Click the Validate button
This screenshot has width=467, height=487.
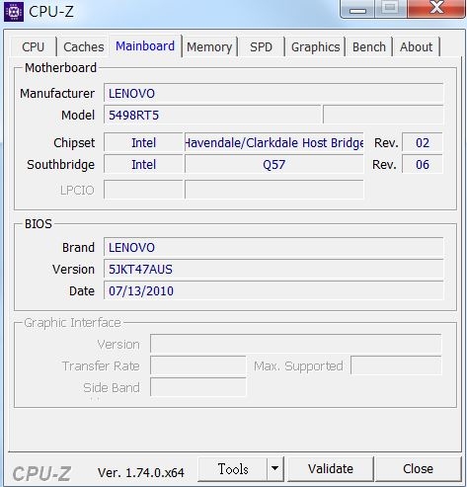click(331, 468)
